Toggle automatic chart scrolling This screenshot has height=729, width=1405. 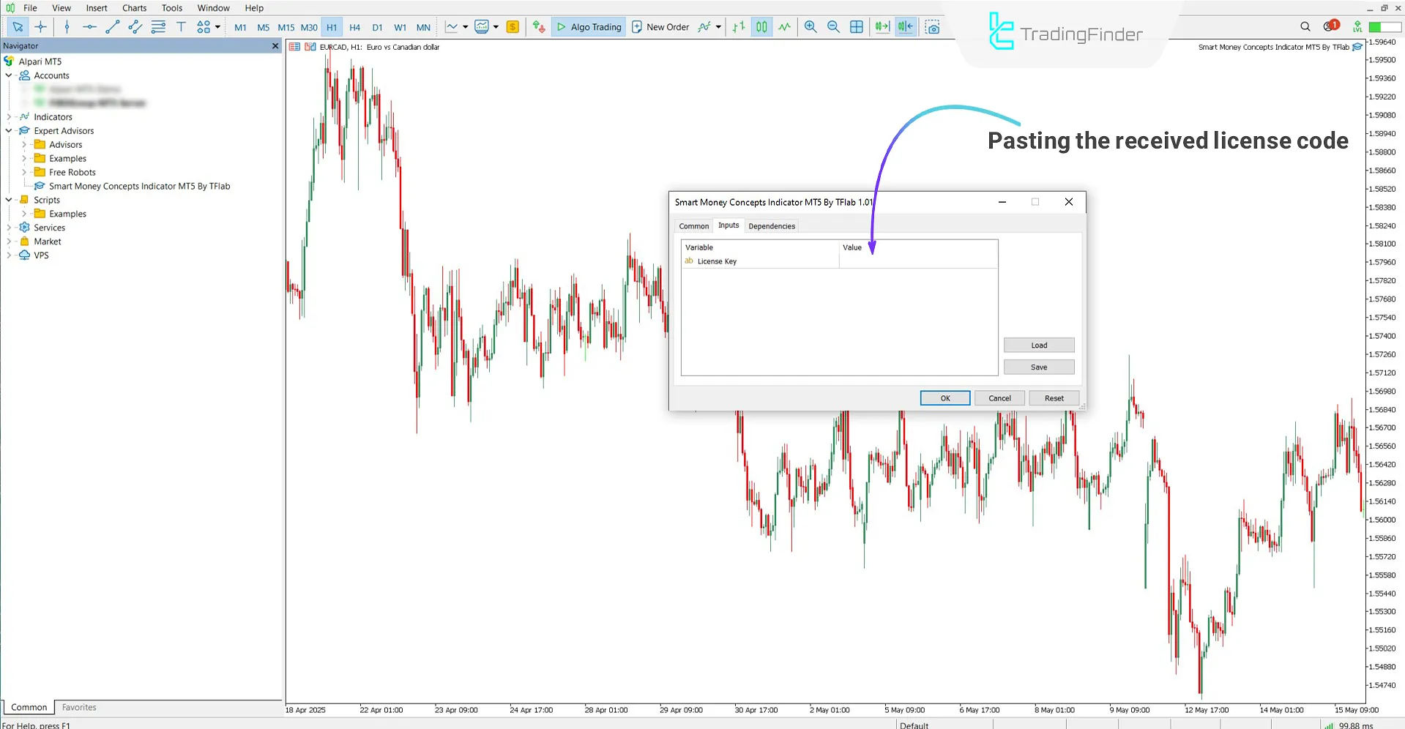(882, 27)
